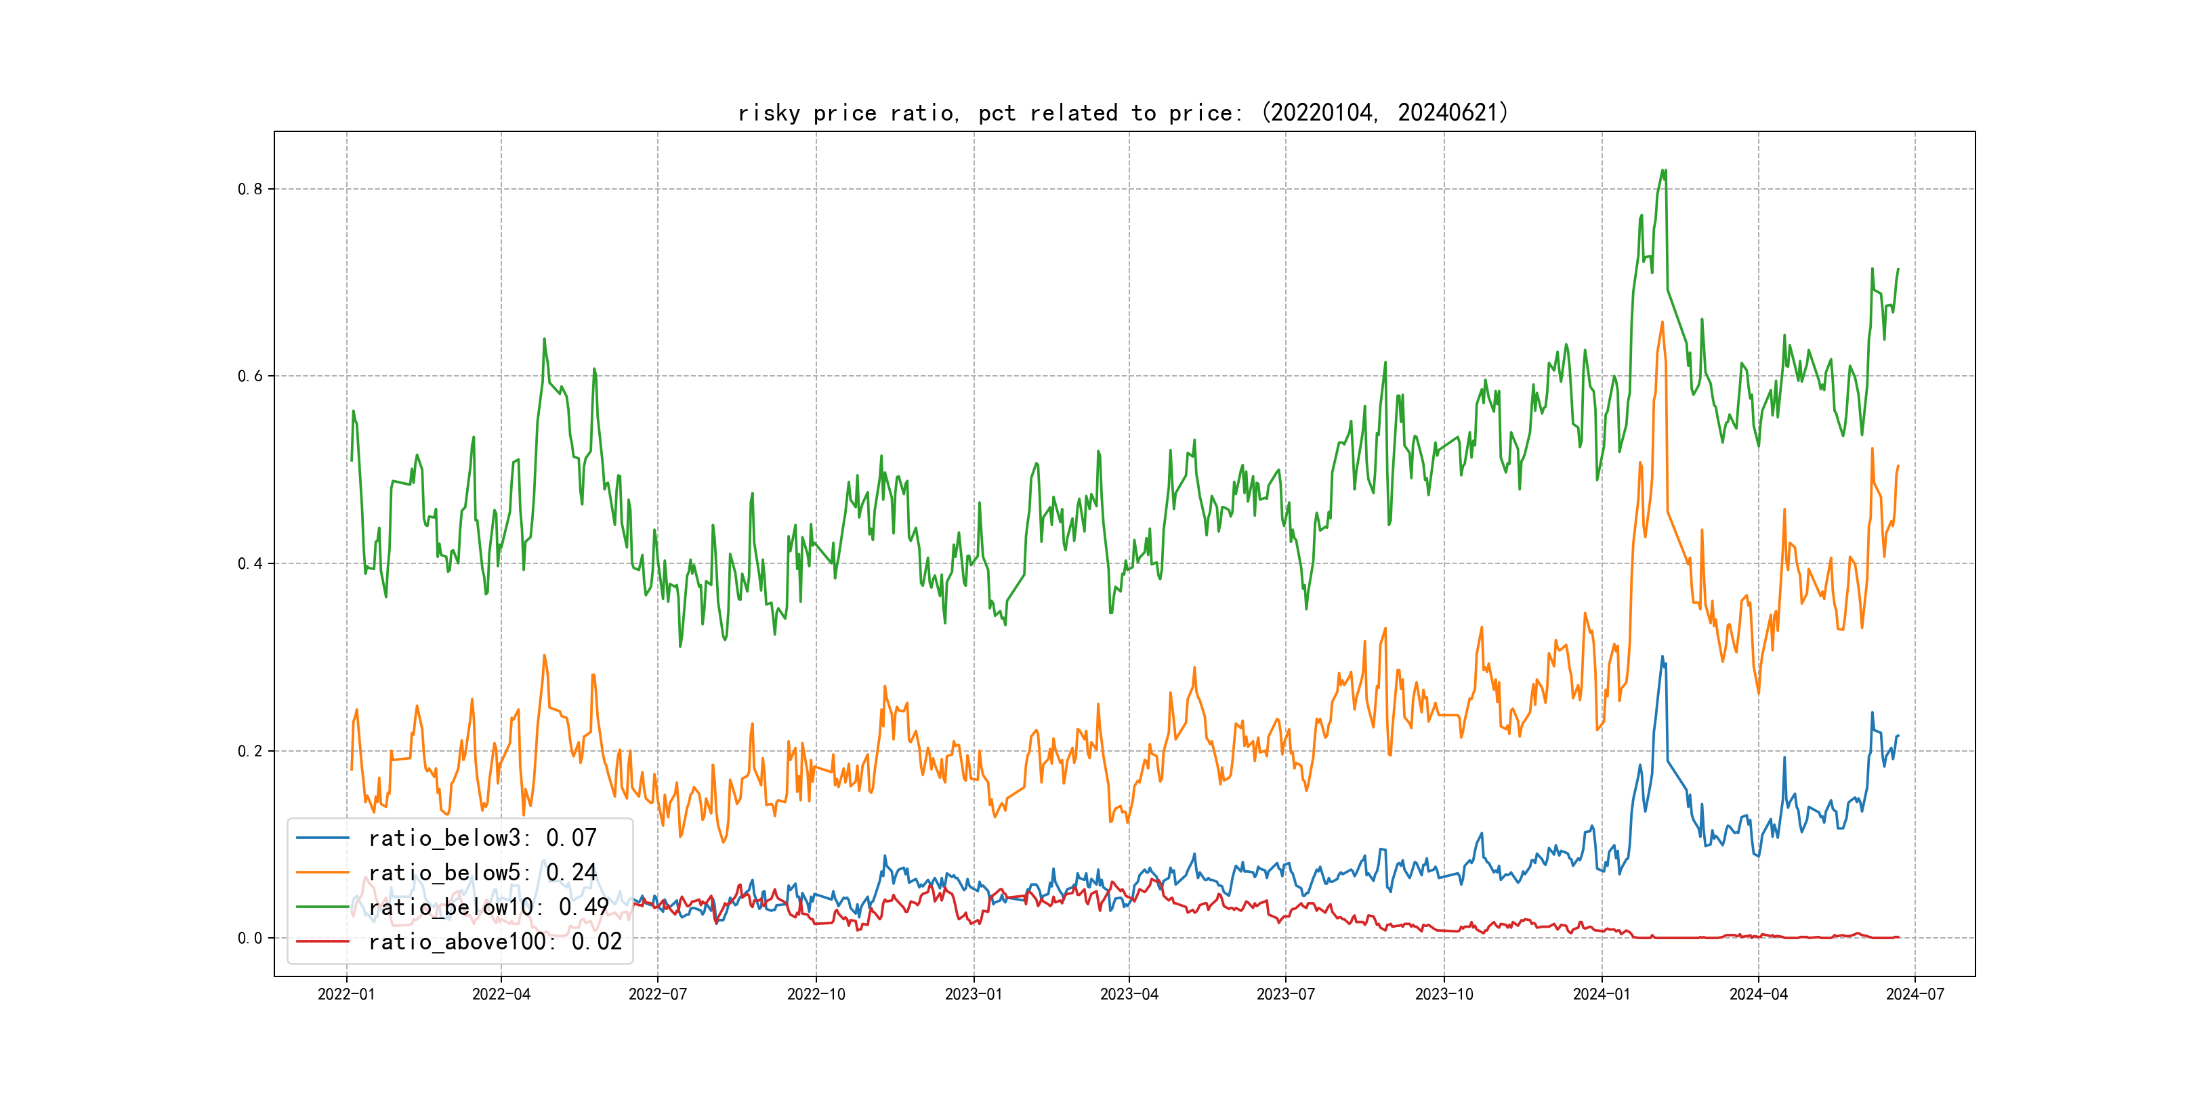Click the 2023-10 x-axis tick label

pos(1444,994)
